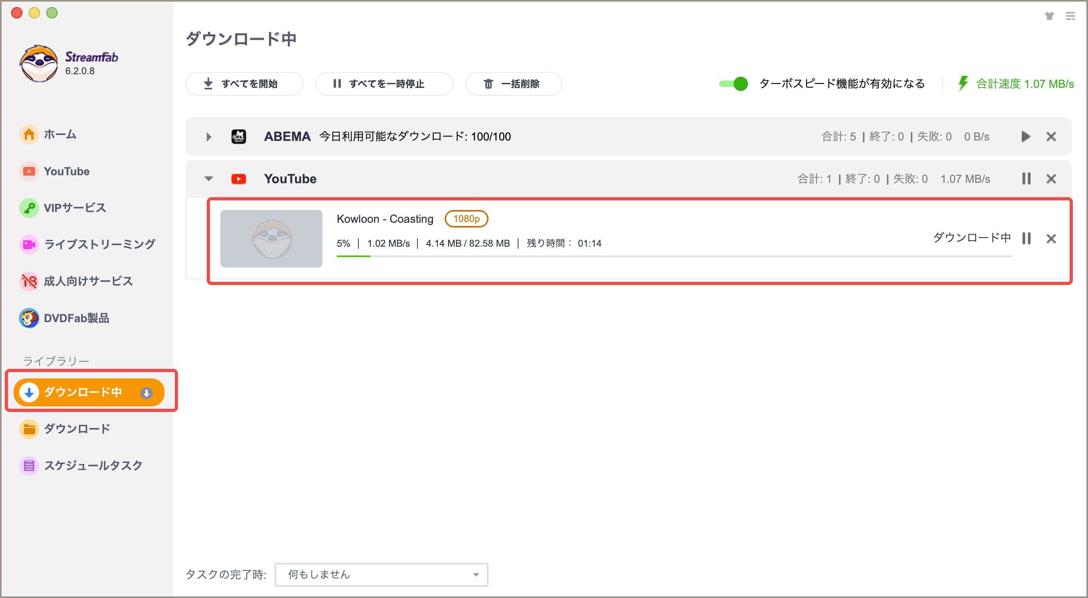Click すべてを開始 button
This screenshot has height=598, width=1088.
(244, 83)
